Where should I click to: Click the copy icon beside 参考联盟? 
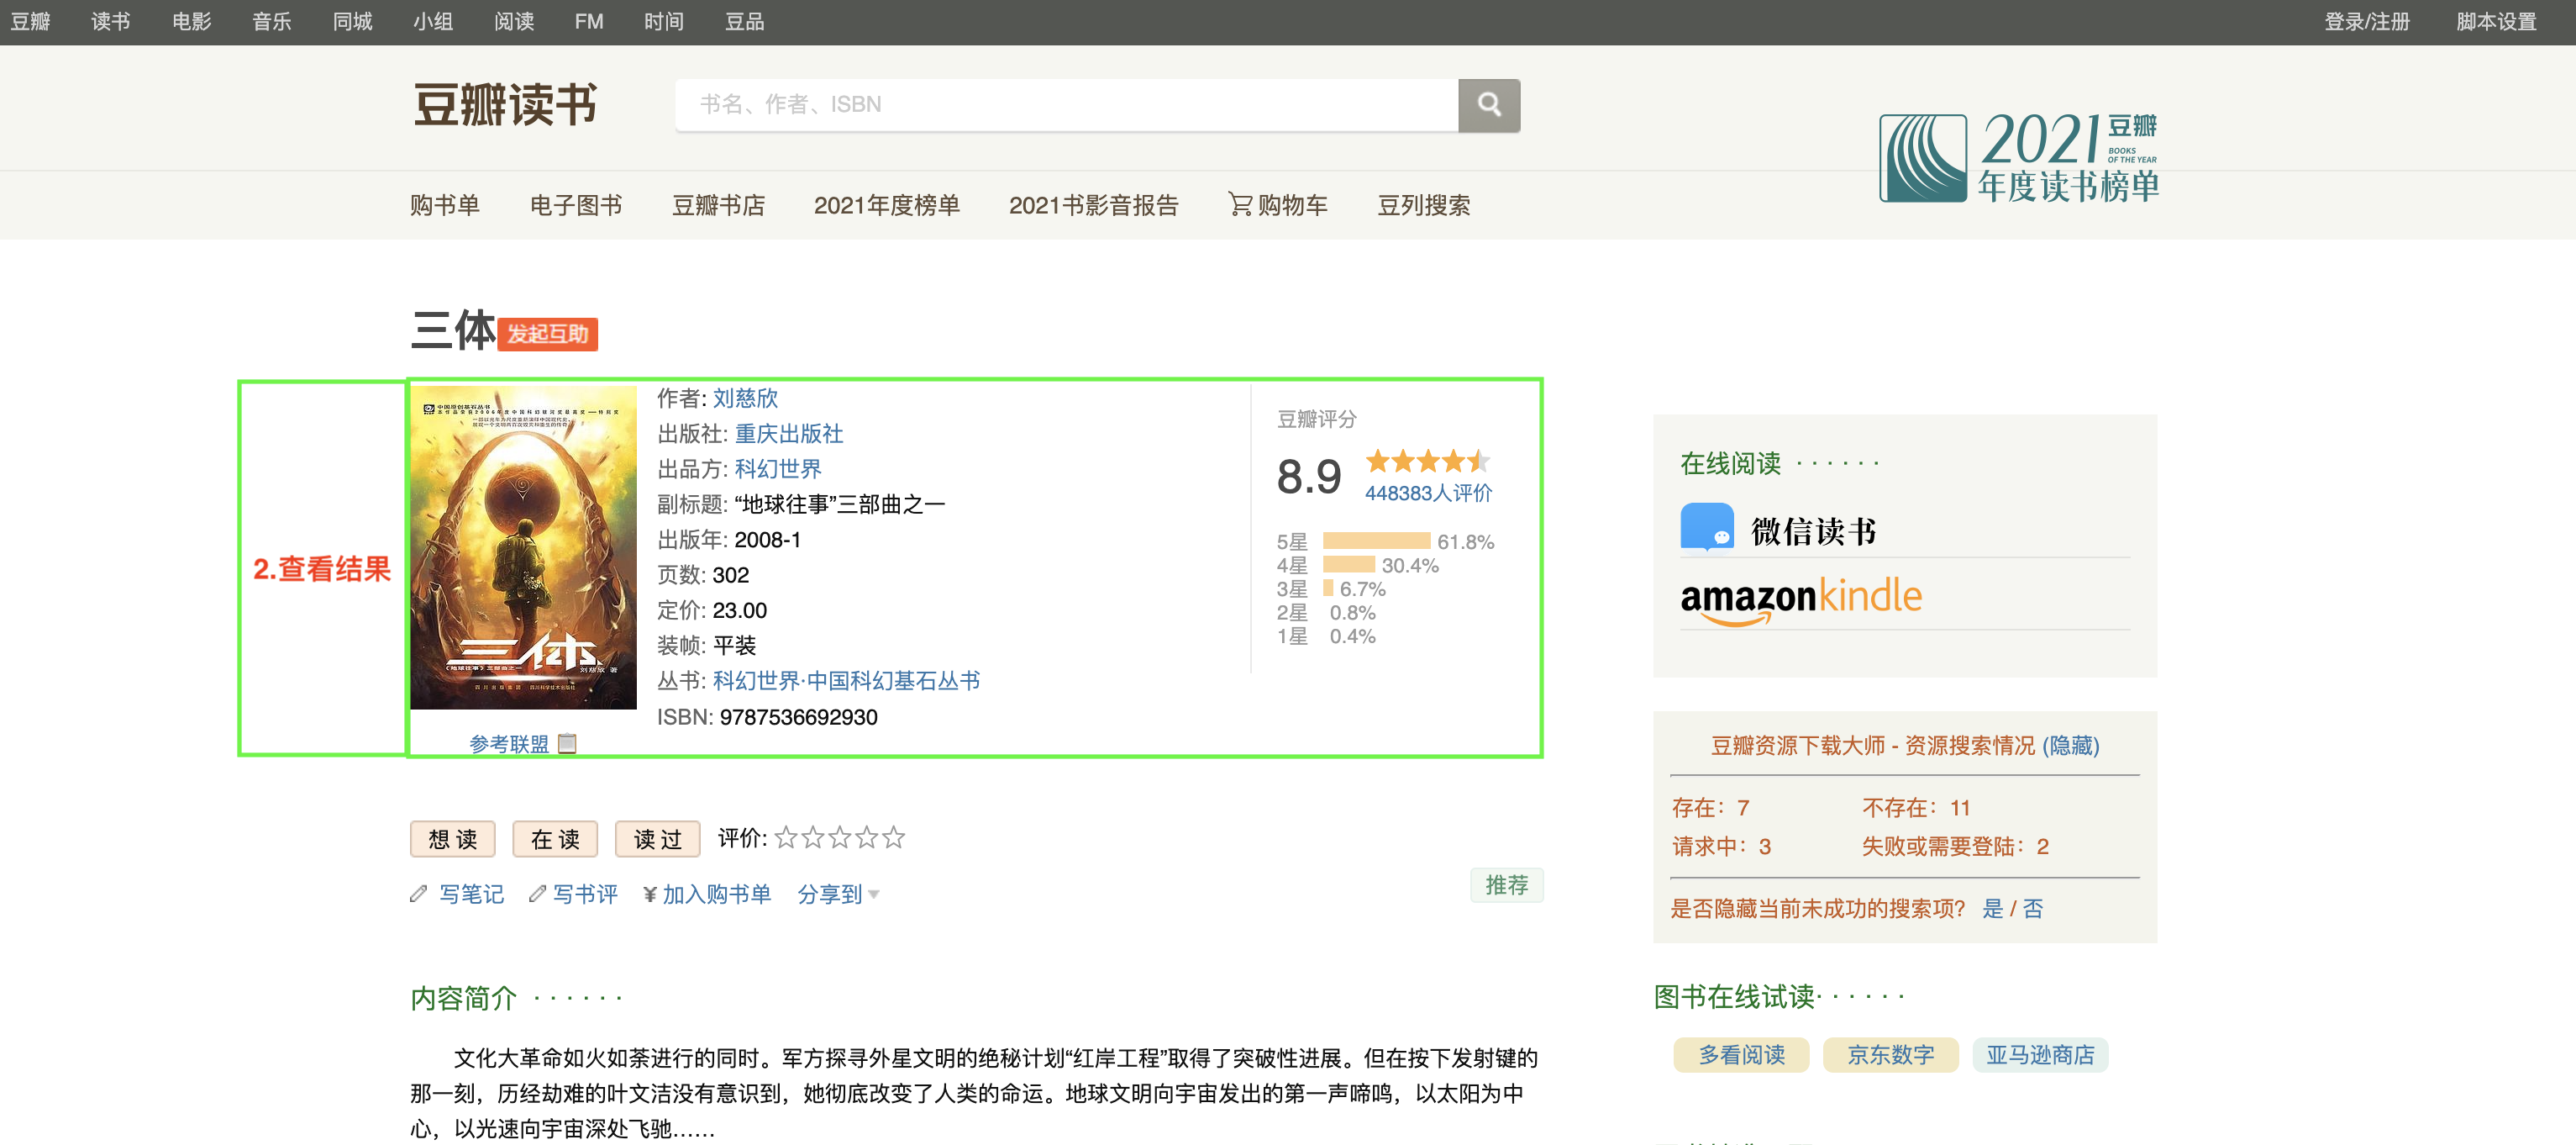coord(567,742)
